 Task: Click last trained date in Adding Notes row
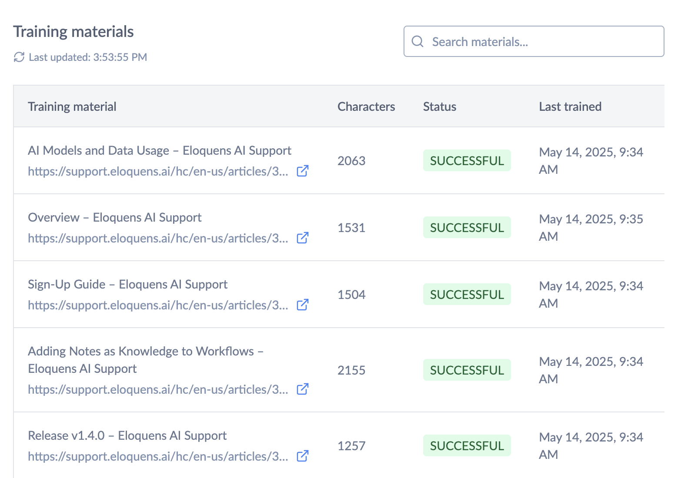591,370
